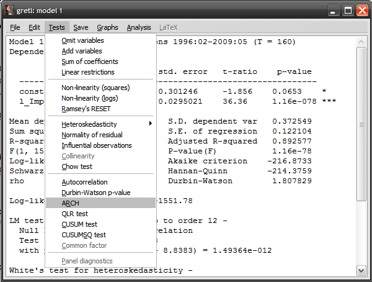Run Ramsey's RESET test

(86, 109)
